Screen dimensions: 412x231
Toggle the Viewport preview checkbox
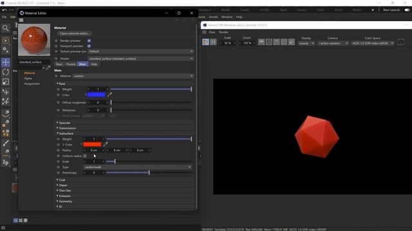pos(89,46)
